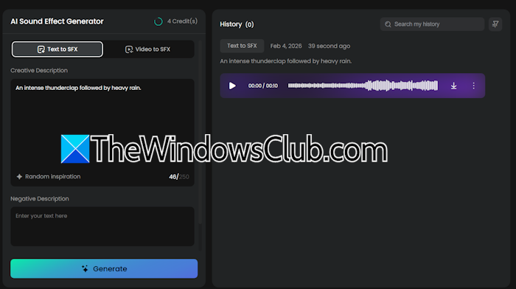
Task: Click the history filter icon
Action: point(495,24)
